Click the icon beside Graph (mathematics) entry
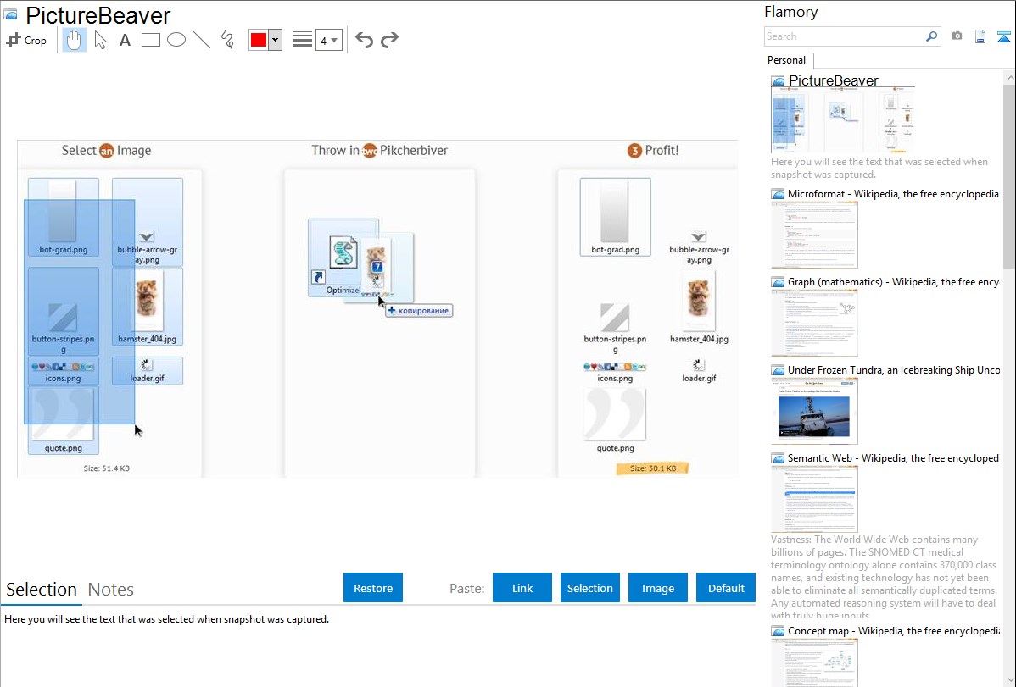This screenshot has width=1016, height=687. 778,282
